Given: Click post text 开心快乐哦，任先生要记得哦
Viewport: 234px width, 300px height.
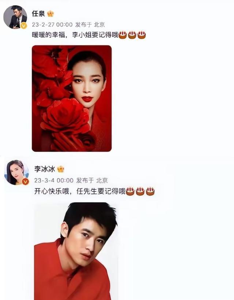Looking at the screenshot, I should (x=80, y=191).
